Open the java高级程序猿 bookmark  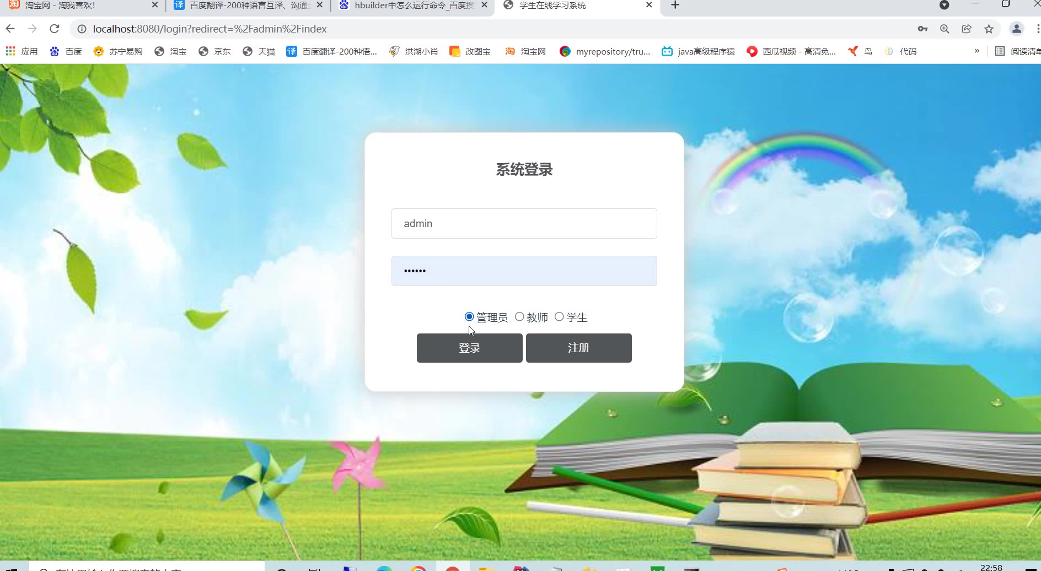[x=699, y=51]
